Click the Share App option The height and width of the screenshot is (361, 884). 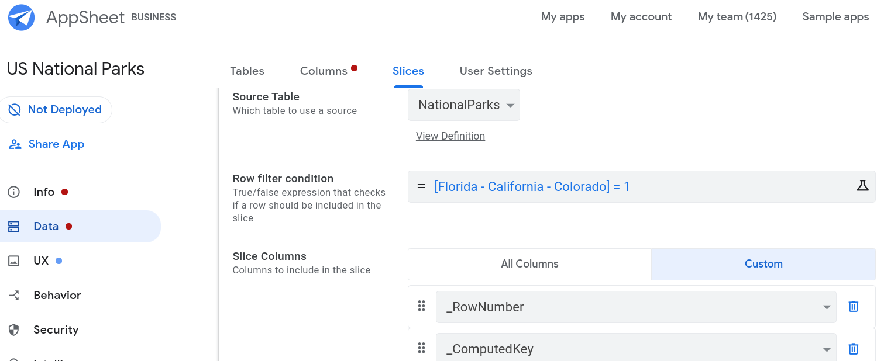(46, 144)
